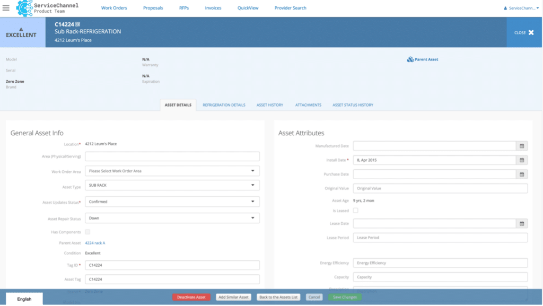Open Manufactured Date calendar picker
The height and width of the screenshot is (306, 543).
click(521, 146)
